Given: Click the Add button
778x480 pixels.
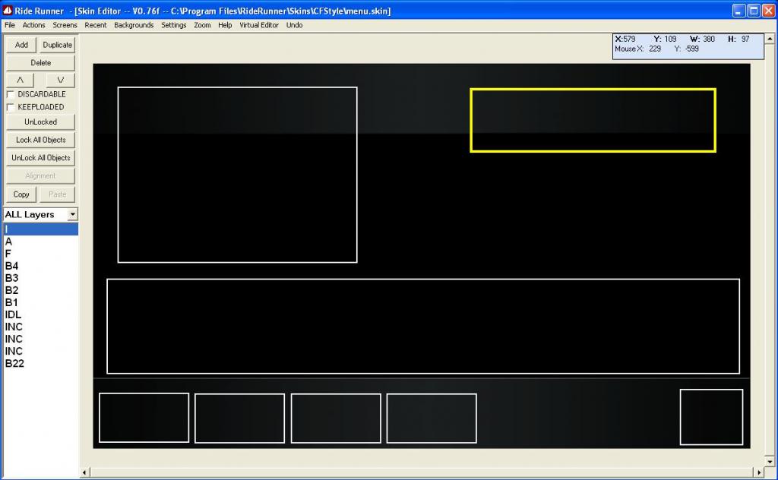Looking at the screenshot, I should [x=21, y=45].
